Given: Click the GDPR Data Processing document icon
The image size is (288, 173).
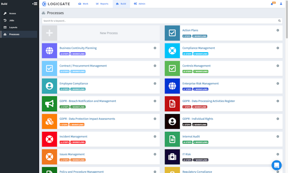Looking at the screenshot, I should [x=172, y=104].
